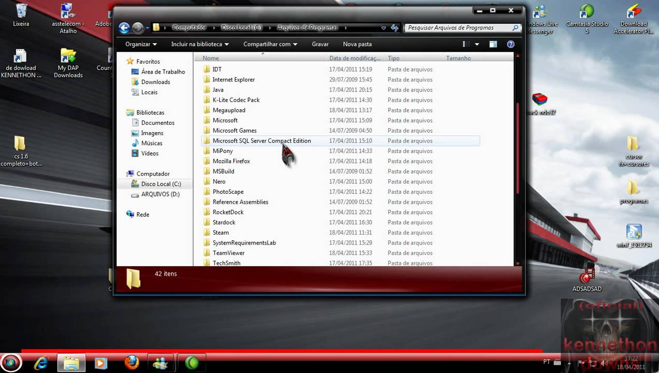Select Imagens library
The width and height of the screenshot is (659, 373).
click(147, 133)
